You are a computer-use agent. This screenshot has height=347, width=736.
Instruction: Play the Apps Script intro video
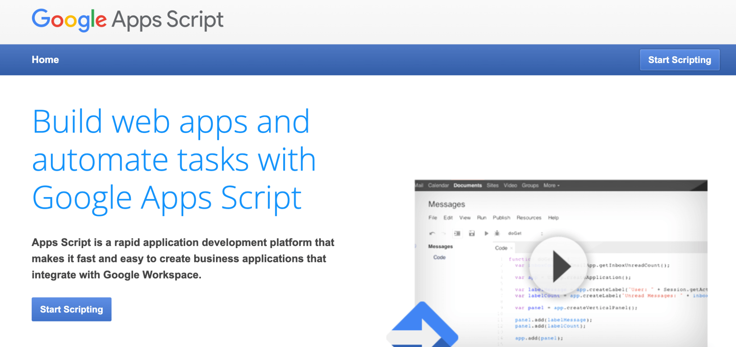point(558,266)
